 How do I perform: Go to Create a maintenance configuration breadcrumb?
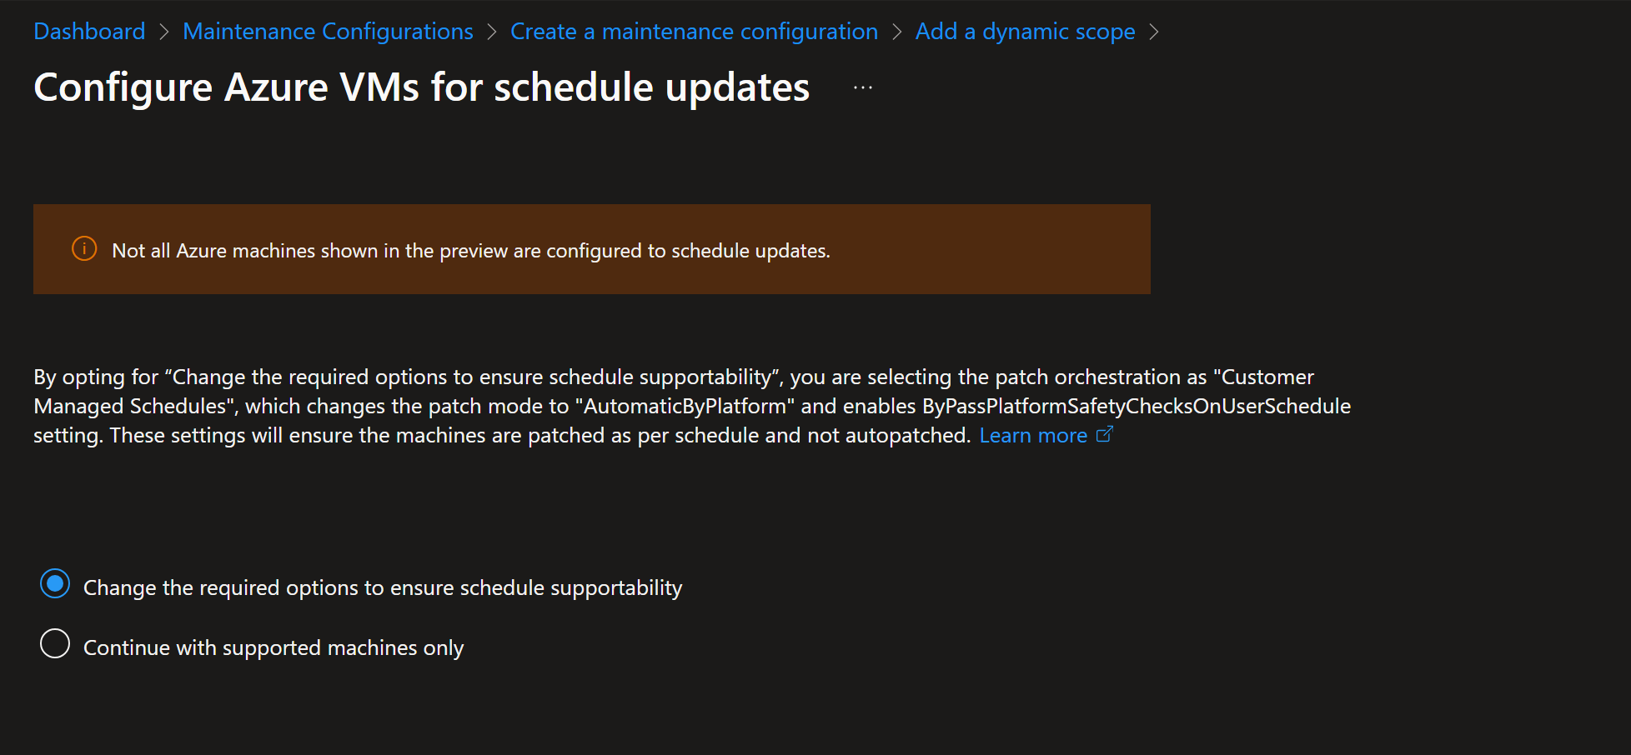[694, 31]
